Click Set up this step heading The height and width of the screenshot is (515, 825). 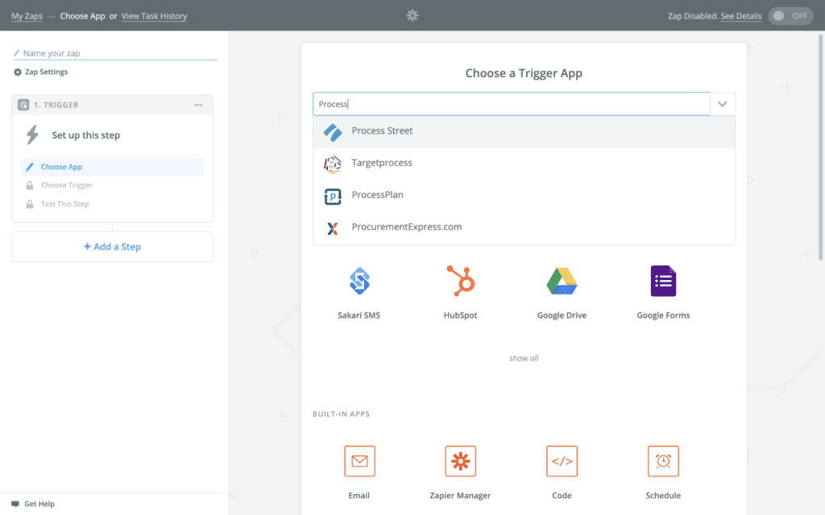click(85, 135)
